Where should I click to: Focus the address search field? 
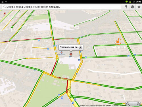pos(62,7)
